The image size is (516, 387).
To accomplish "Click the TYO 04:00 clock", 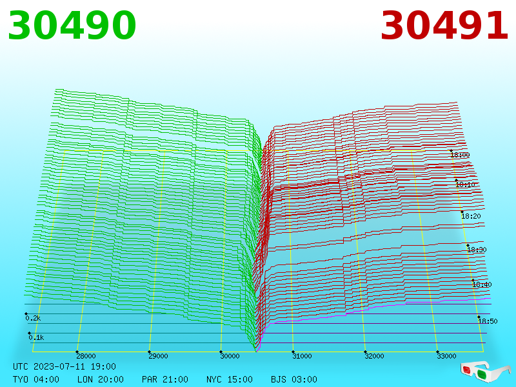I will [x=36, y=379].
